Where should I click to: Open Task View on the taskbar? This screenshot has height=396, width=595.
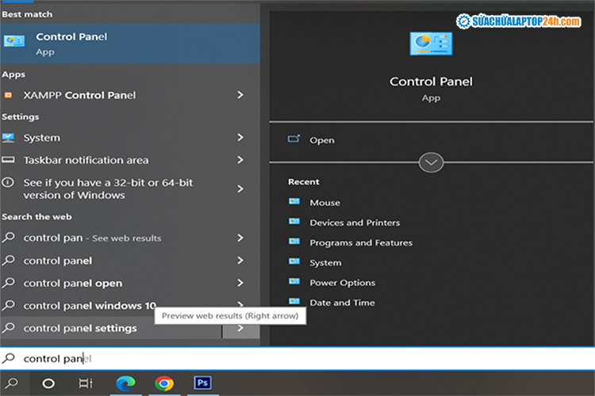(86, 383)
